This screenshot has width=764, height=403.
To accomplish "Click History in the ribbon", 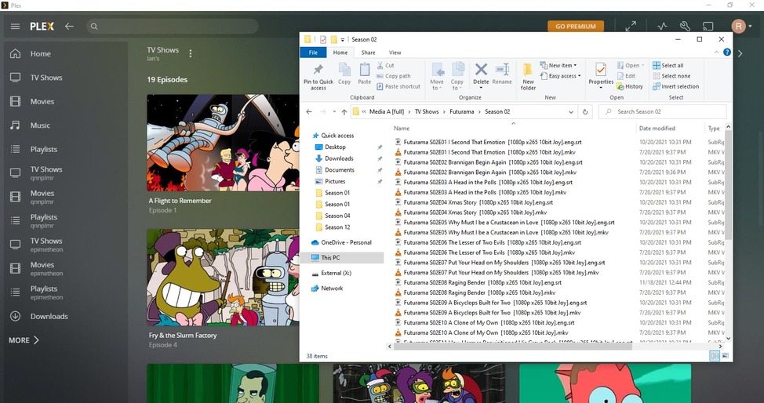I will (x=630, y=86).
